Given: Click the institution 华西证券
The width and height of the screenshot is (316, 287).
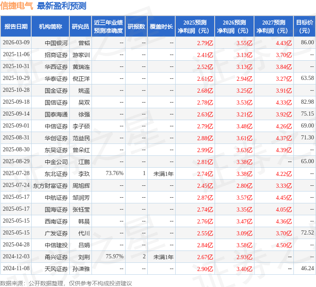Looking at the screenshot, I should coord(56,67).
